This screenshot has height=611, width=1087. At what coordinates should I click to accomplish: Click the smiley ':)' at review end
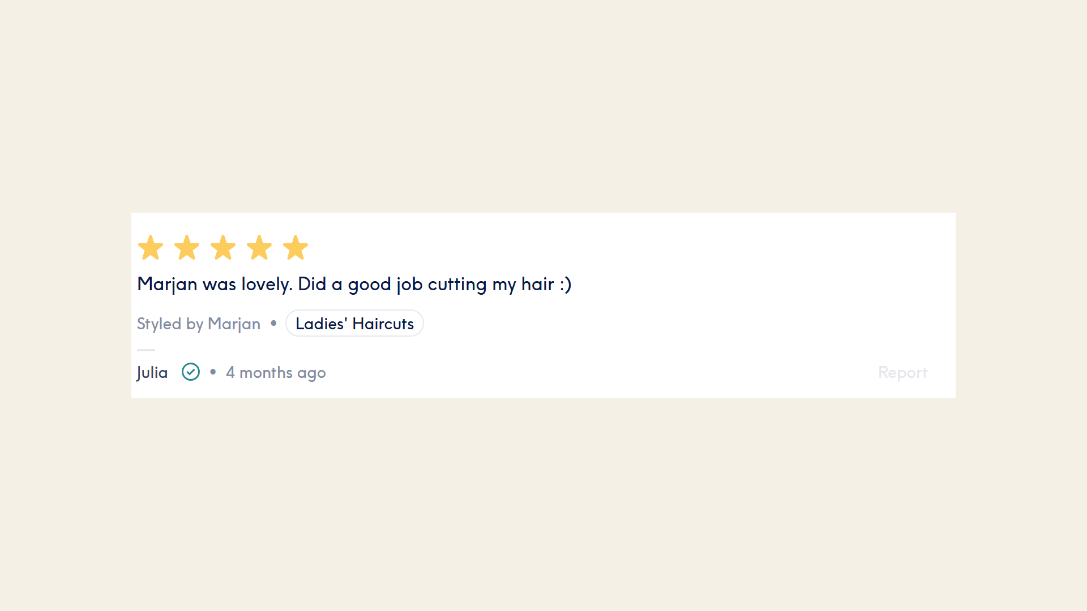tap(566, 284)
